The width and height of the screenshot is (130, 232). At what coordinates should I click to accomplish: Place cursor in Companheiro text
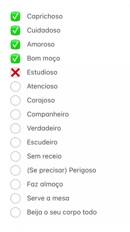(x=48, y=114)
